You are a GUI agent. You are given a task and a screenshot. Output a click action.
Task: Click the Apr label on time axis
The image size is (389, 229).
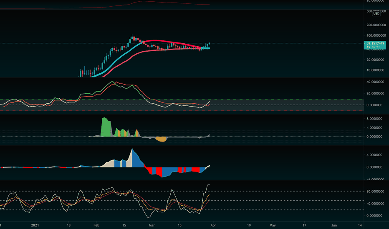click(213, 225)
